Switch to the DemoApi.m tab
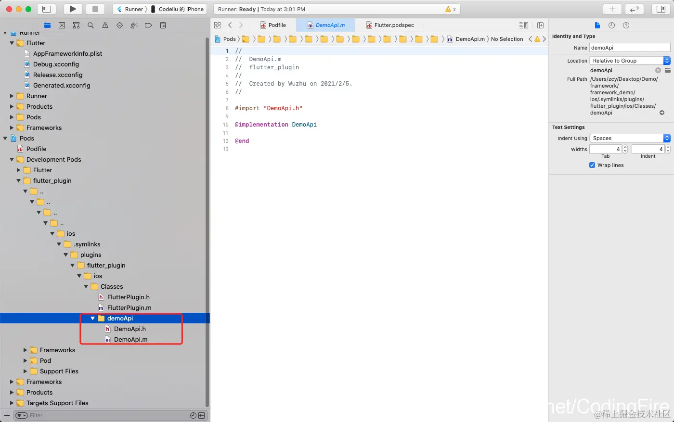This screenshot has height=422, width=674. point(326,25)
